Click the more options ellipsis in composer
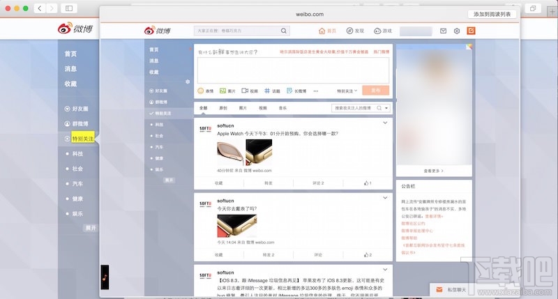 click(316, 91)
